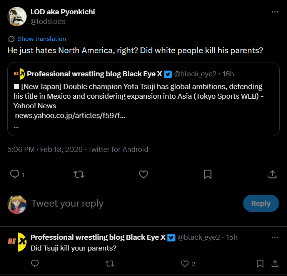The image size is (287, 276).
Task: Like the reply "Did Tsuji kill your parents?"
Action: (185, 264)
